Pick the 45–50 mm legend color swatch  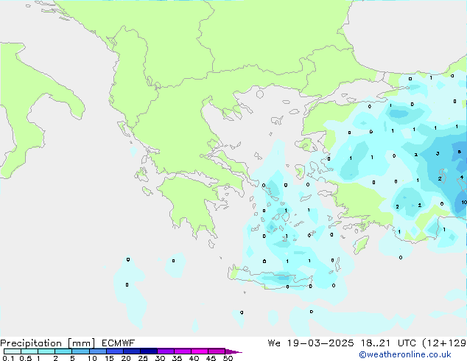(217, 351)
